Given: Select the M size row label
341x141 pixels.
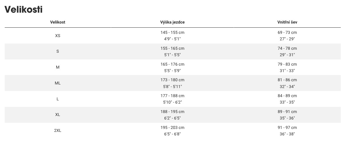Looking at the screenshot, I should (x=57, y=67).
